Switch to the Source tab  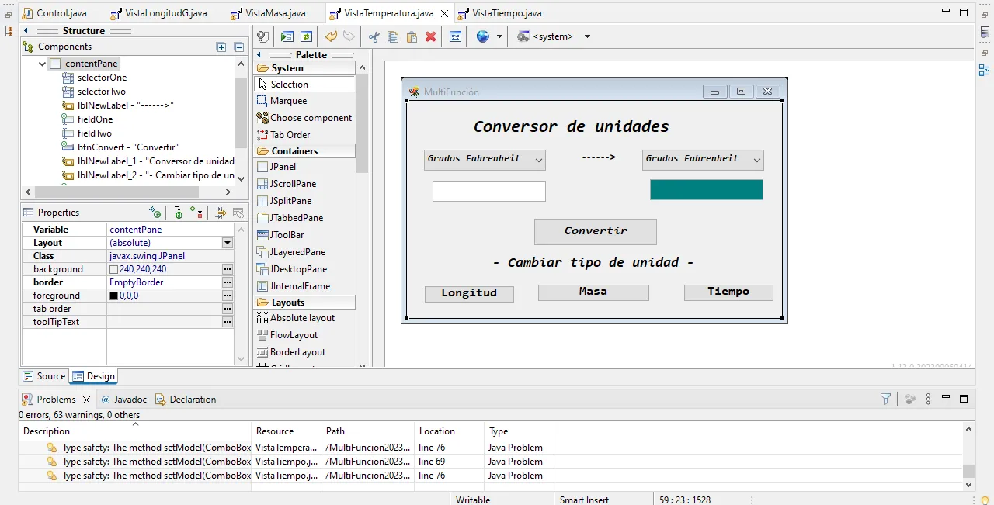point(45,376)
